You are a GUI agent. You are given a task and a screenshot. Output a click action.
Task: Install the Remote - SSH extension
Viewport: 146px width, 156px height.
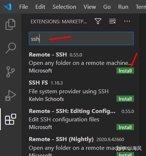(x=125, y=71)
